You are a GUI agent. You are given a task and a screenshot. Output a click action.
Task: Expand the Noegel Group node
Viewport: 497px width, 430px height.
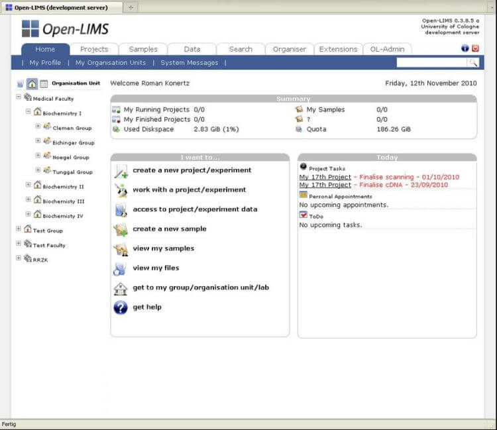tap(38, 155)
